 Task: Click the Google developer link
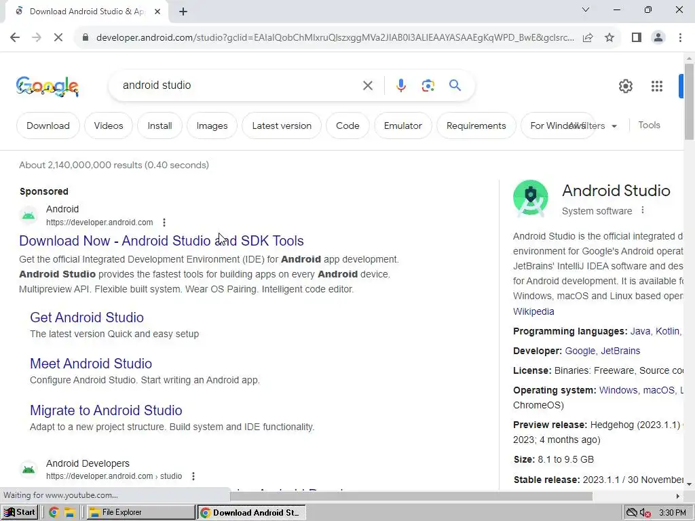580,351
